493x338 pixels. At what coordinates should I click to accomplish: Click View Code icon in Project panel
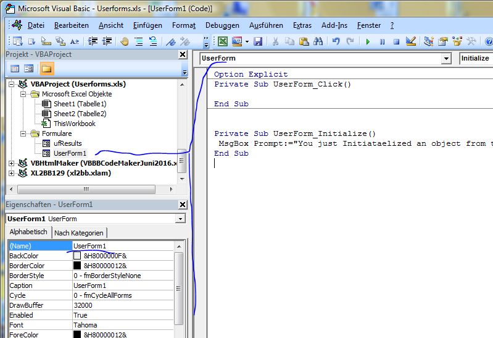pos(15,69)
